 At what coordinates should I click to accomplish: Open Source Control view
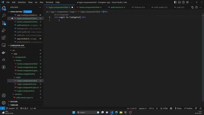4,23
